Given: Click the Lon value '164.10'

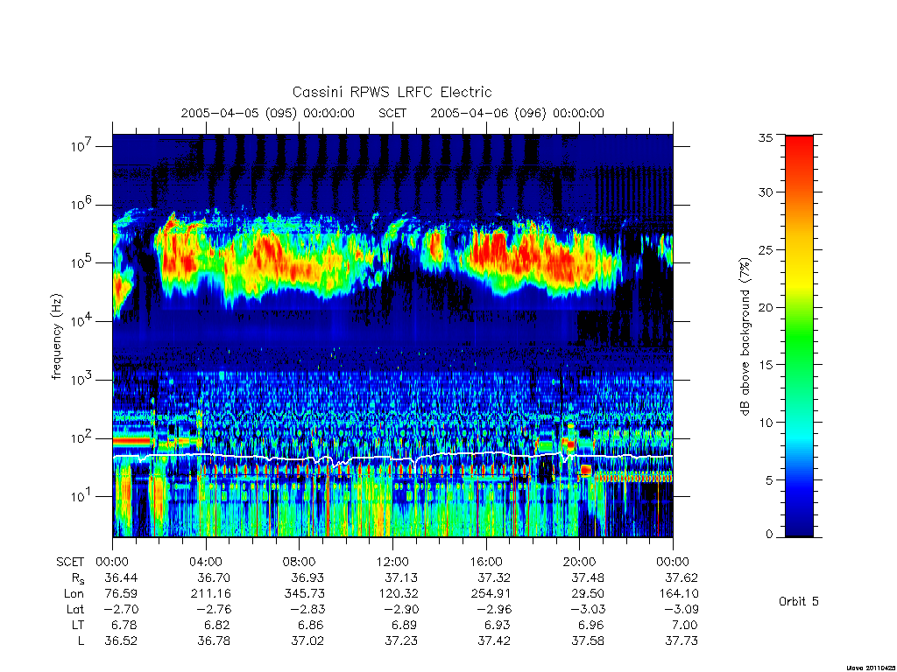Looking at the screenshot, I should (x=679, y=594).
